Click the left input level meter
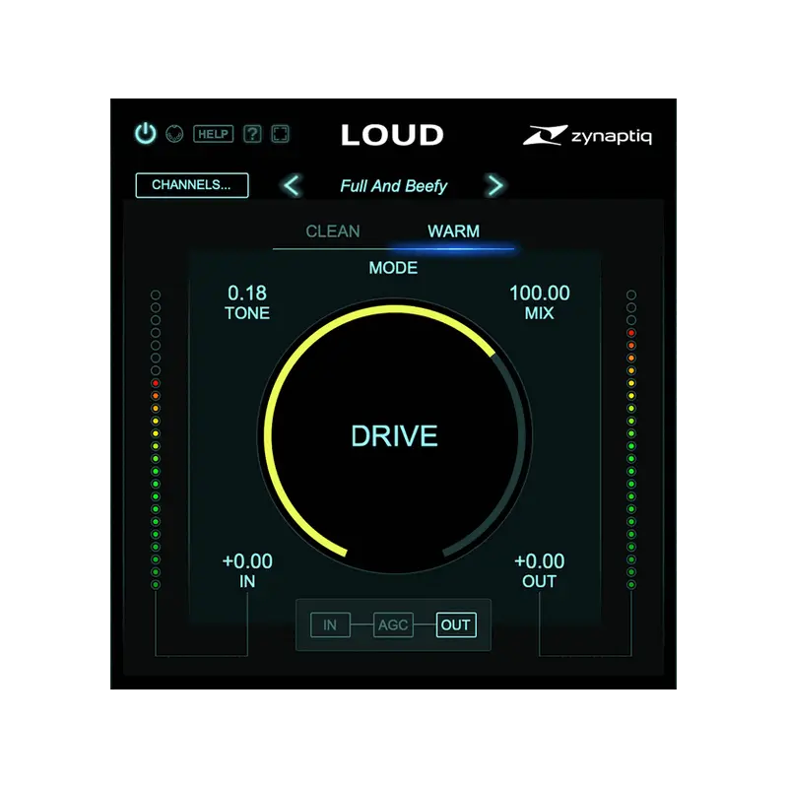The height and width of the screenshot is (788, 788). point(156,439)
